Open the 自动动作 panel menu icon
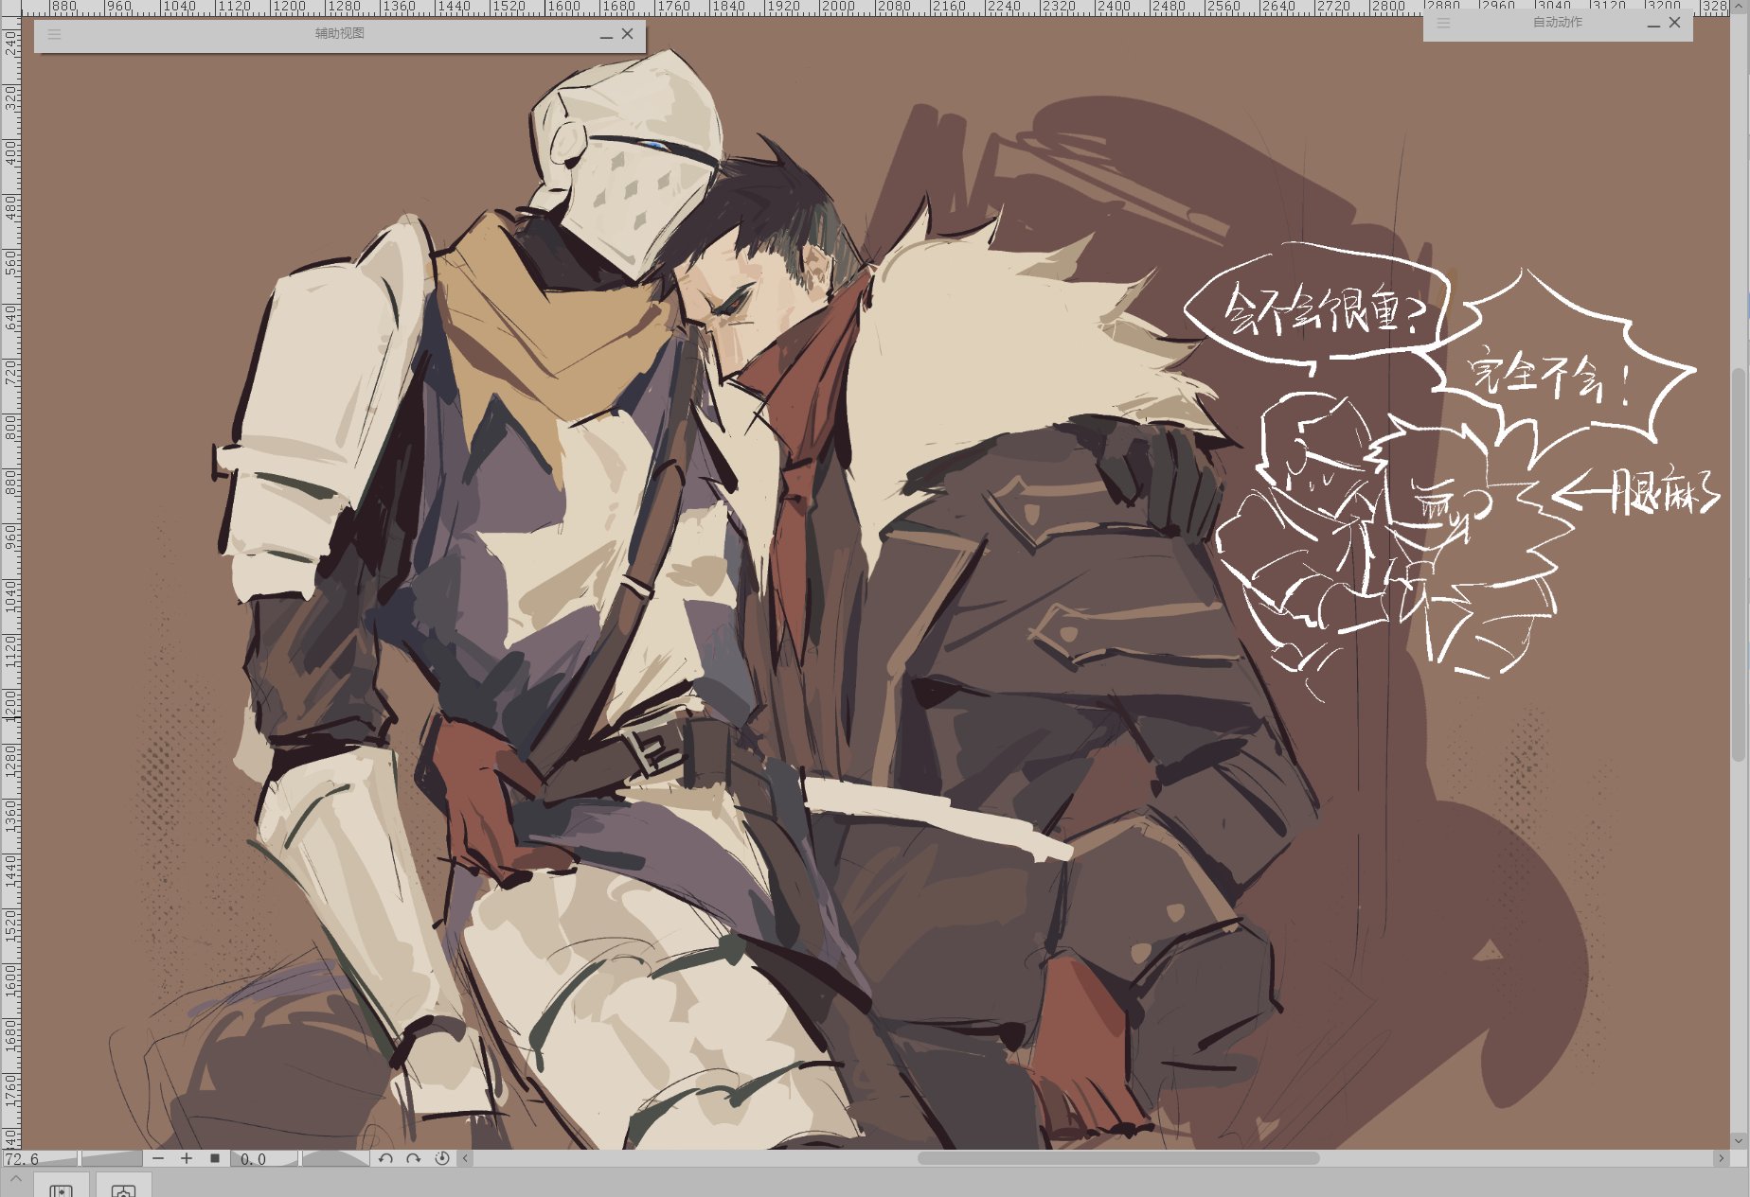Screen dimensions: 1750x1197 pos(1443,23)
